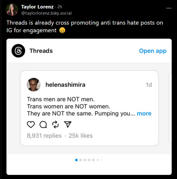Repost the thread using the repost arrows icon
Image resolution: width=177 pixels, height=179 pixels.
pyautogui.click(x=55, y=125)
